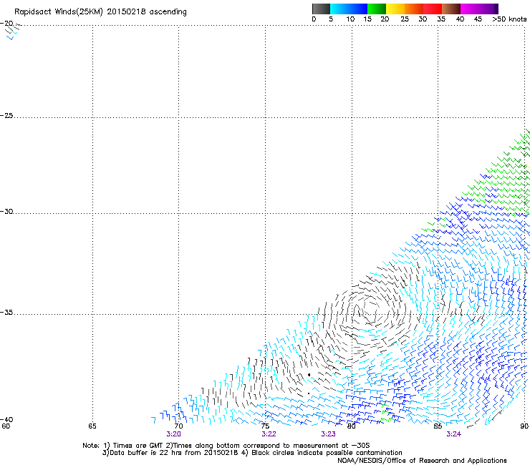Click the magenta 40-45 knots legend segment
530x465 pixels.
point(469,9)
